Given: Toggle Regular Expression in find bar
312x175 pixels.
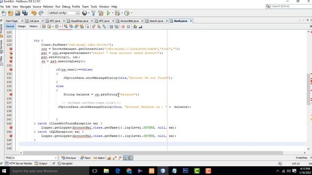Looking at the screenshot, I should [x=120, y=158].
